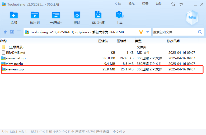
Task: Click the view-uni.zip archive icon
Action: pyautogui.click(x=3, y=69)
